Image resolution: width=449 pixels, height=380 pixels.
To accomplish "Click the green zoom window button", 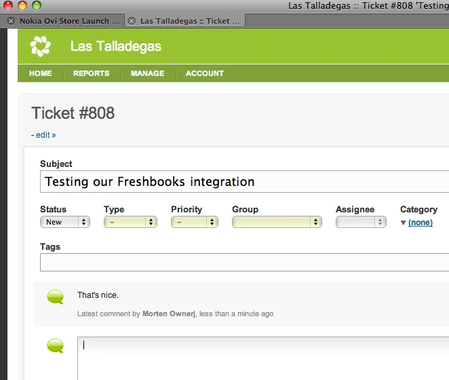I will pyautogui.click(x=35, y=5).
